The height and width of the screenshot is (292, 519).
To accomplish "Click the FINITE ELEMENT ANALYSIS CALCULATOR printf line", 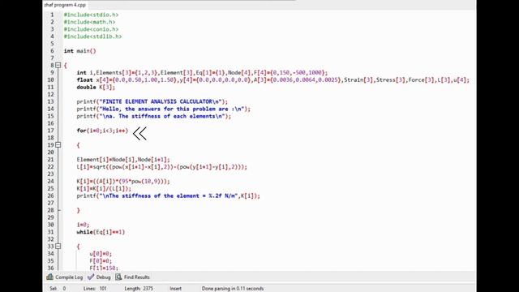I will coord(152,101).
